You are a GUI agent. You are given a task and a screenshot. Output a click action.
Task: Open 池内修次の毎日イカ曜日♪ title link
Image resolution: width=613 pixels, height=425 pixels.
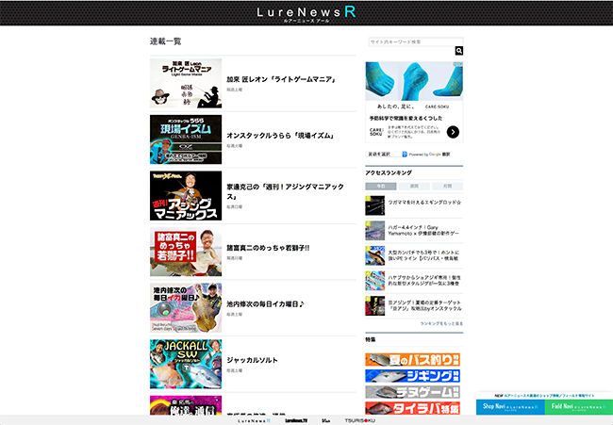tap(265, 303)
